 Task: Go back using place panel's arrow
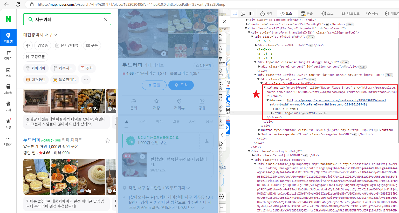(124, 16)
